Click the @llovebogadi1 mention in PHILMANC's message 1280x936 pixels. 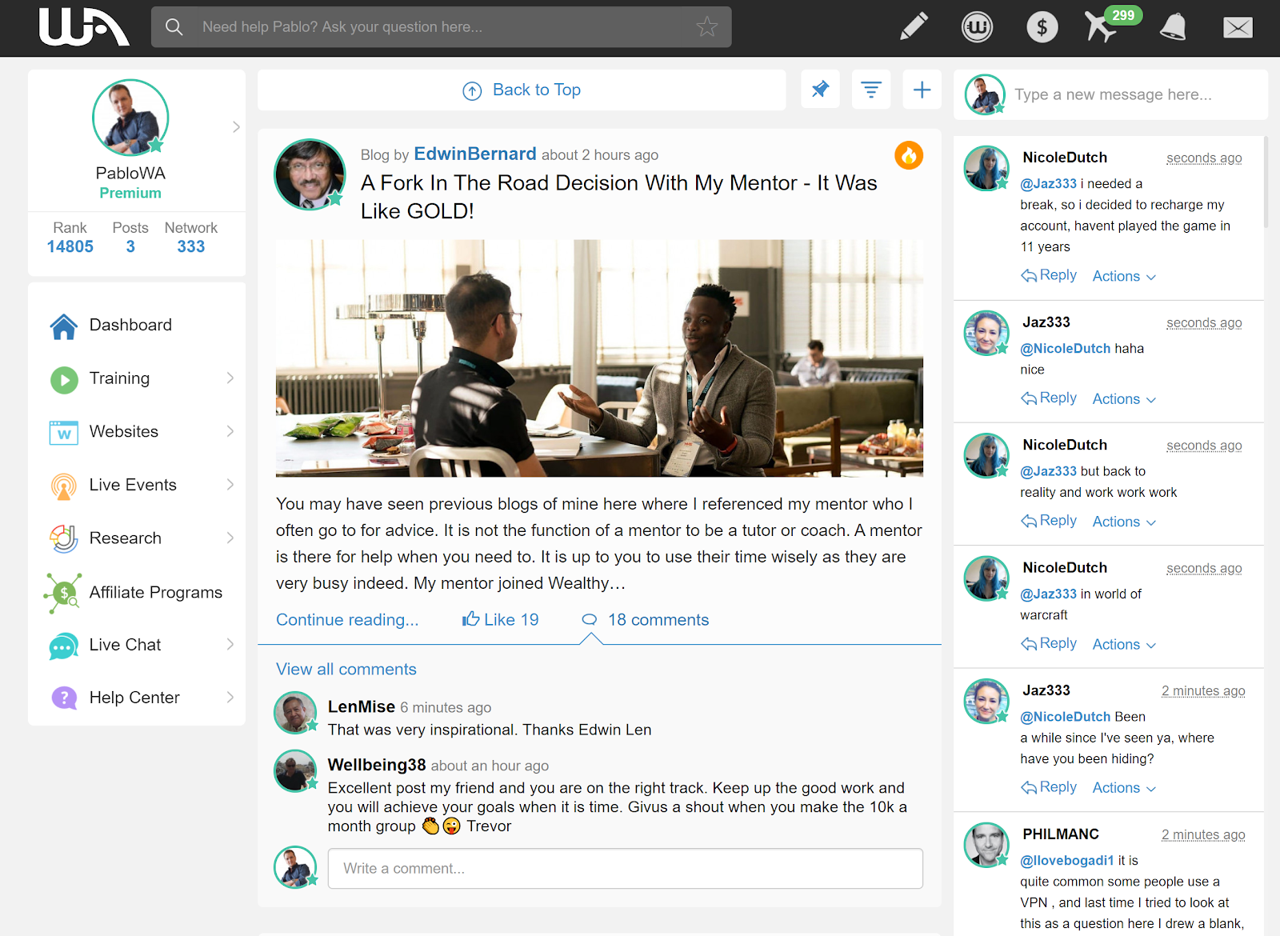[1067, 860]
